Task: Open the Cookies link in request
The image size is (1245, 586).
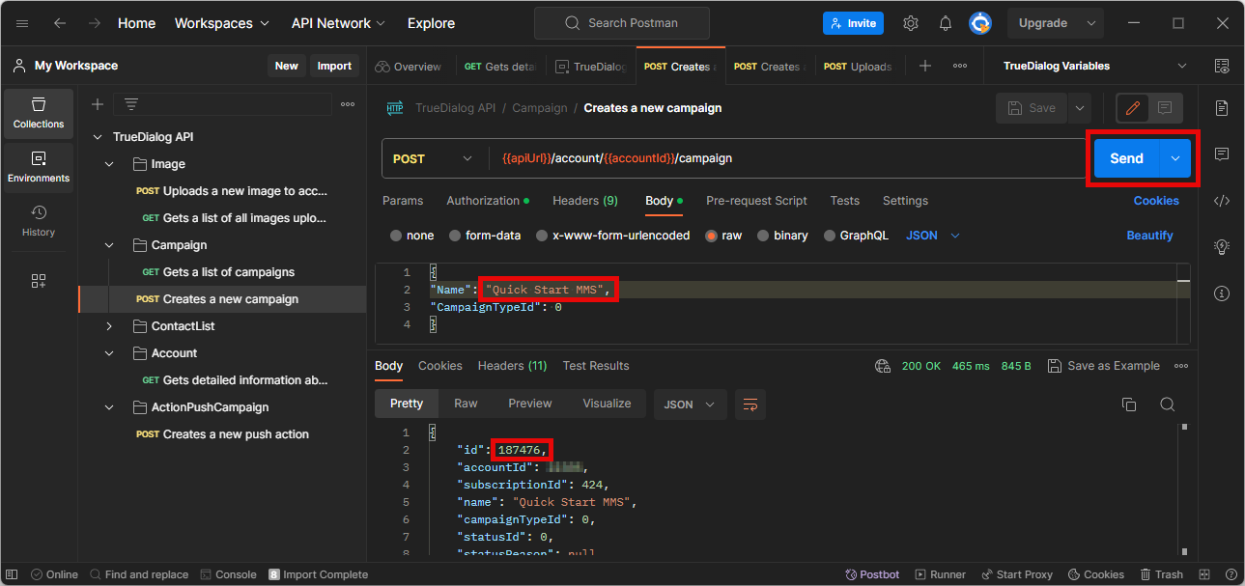Action: click(1156, 201)
